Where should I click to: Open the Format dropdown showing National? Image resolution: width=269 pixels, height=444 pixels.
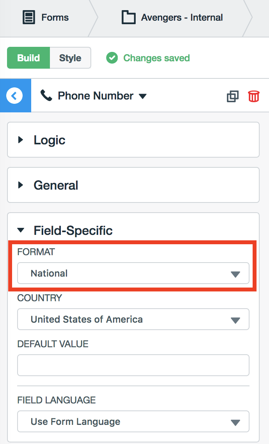133,274
